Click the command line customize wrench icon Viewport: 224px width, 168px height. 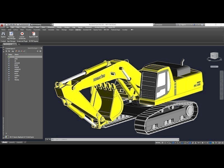50,139
